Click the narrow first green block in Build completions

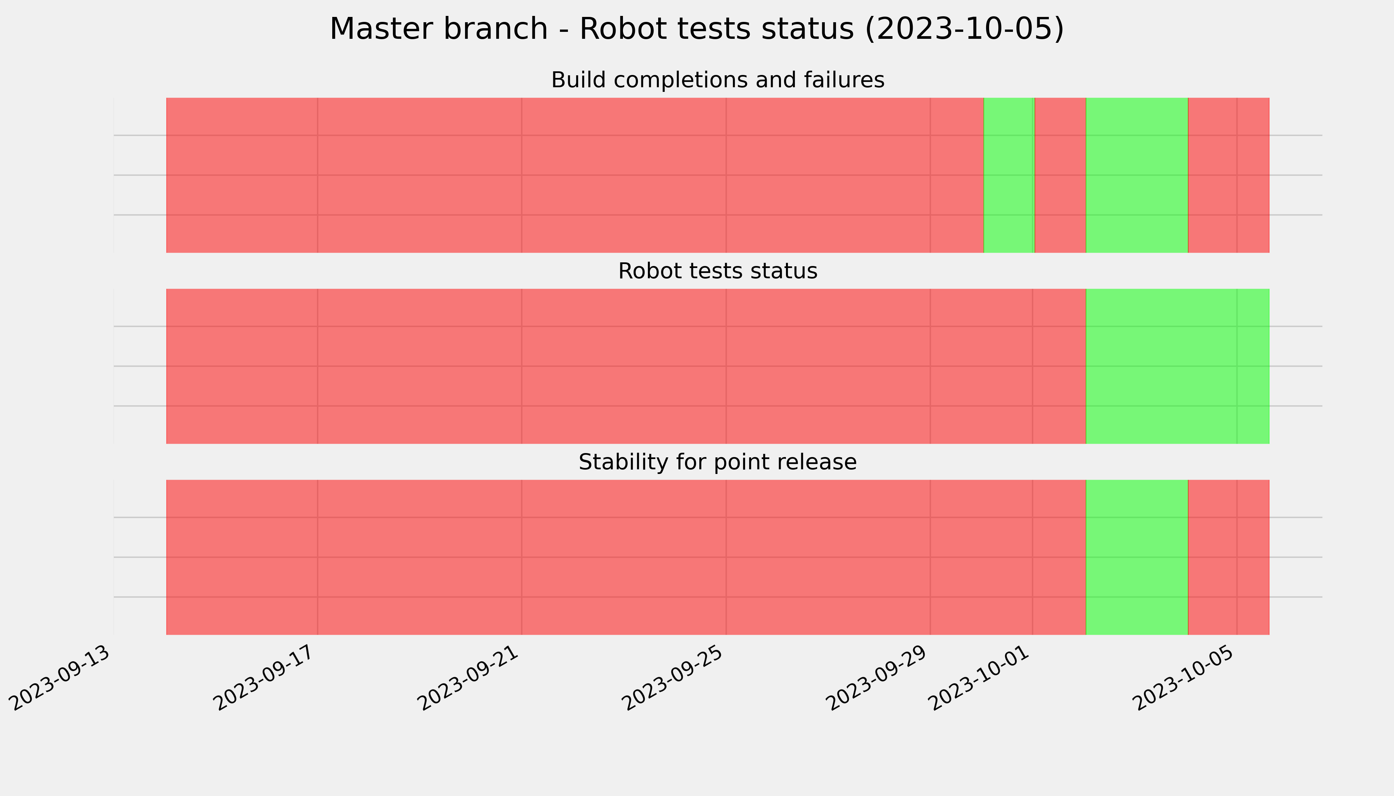(x=1009, y=175)
